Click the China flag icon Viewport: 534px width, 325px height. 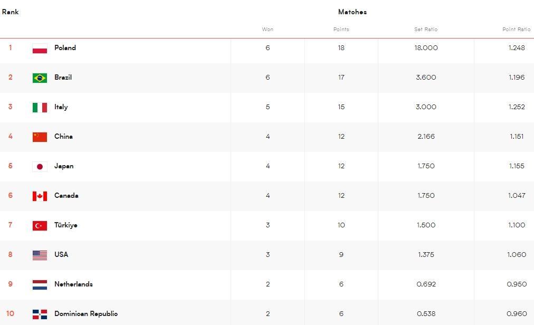click(x=40, y=137)
